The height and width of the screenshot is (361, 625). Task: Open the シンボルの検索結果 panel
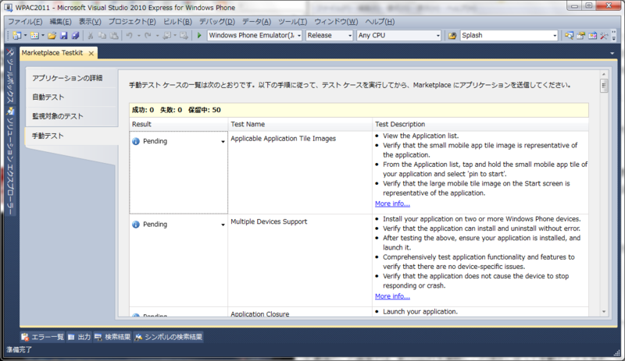pyautogui.click(x=169, y=337)
